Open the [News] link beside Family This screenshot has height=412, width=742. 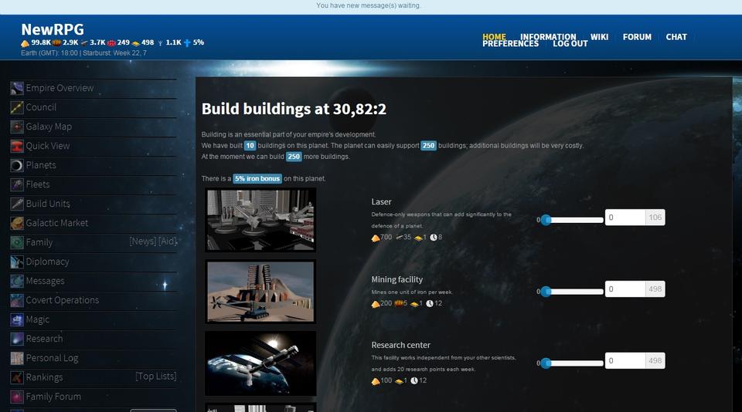(x=142, y=242)
